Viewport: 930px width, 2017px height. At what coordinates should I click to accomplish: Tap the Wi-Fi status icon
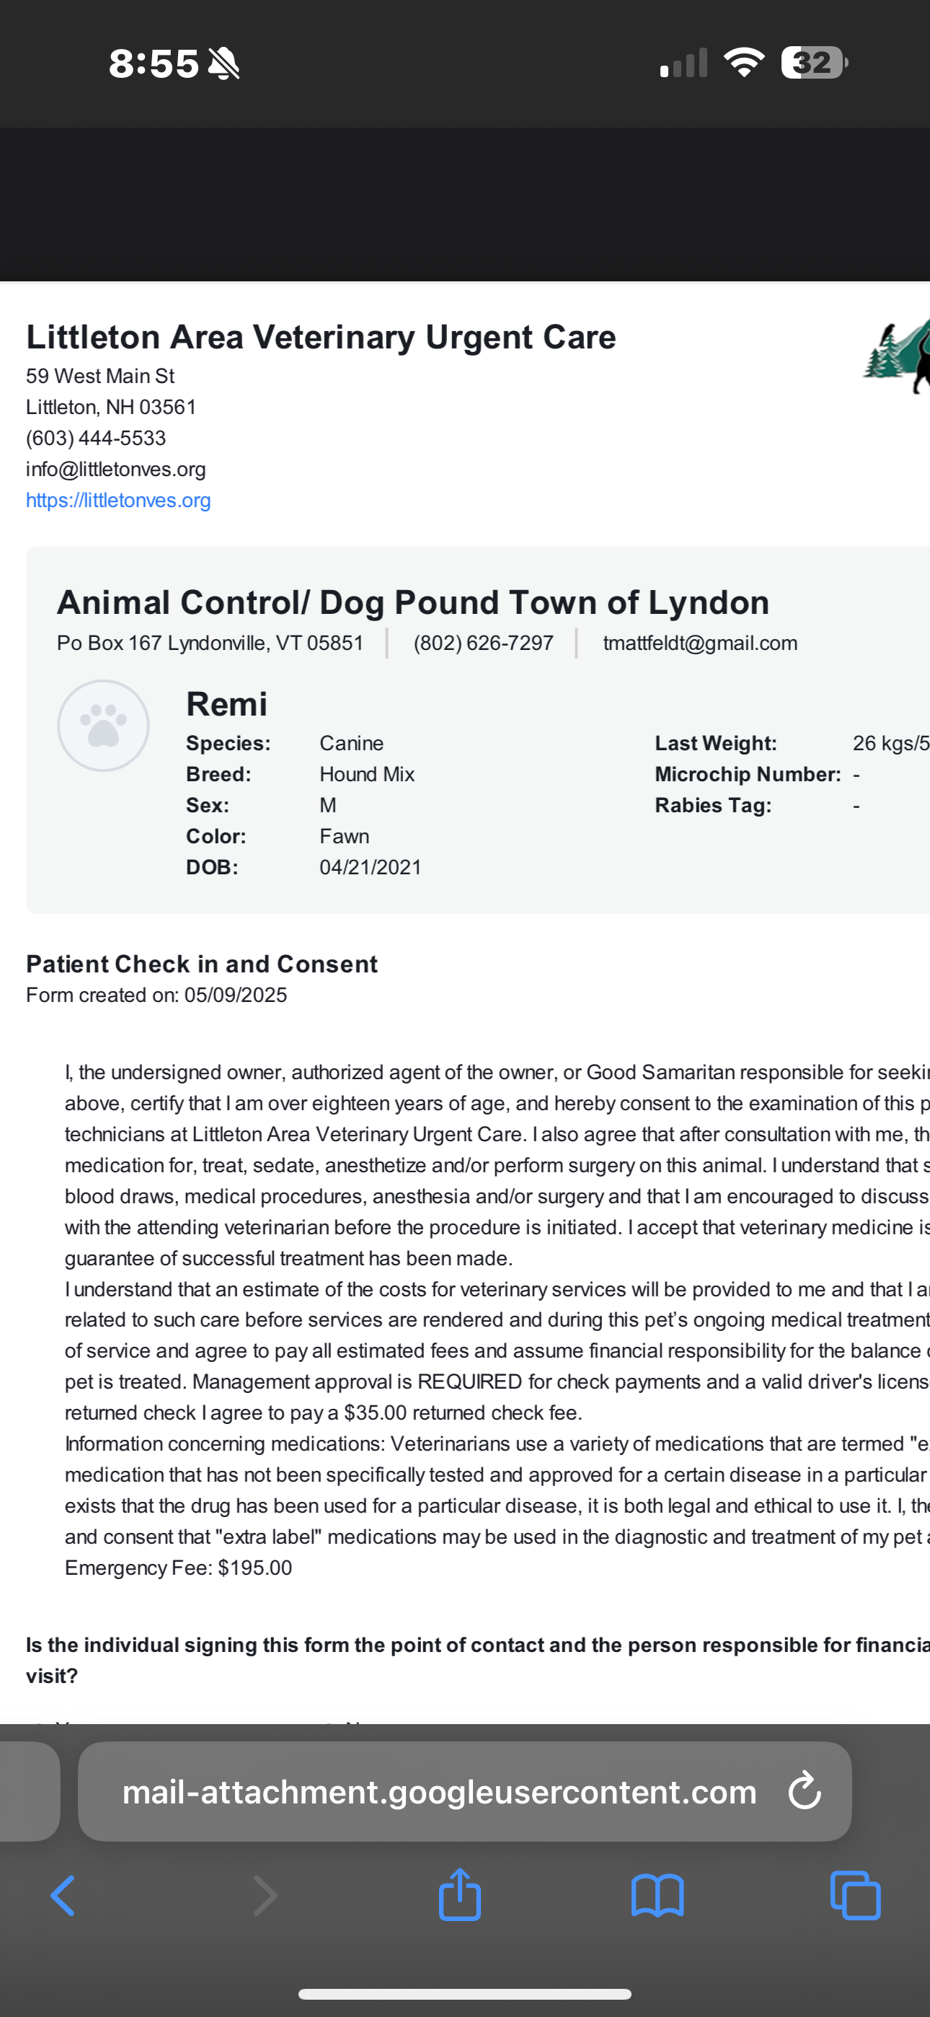744,63
